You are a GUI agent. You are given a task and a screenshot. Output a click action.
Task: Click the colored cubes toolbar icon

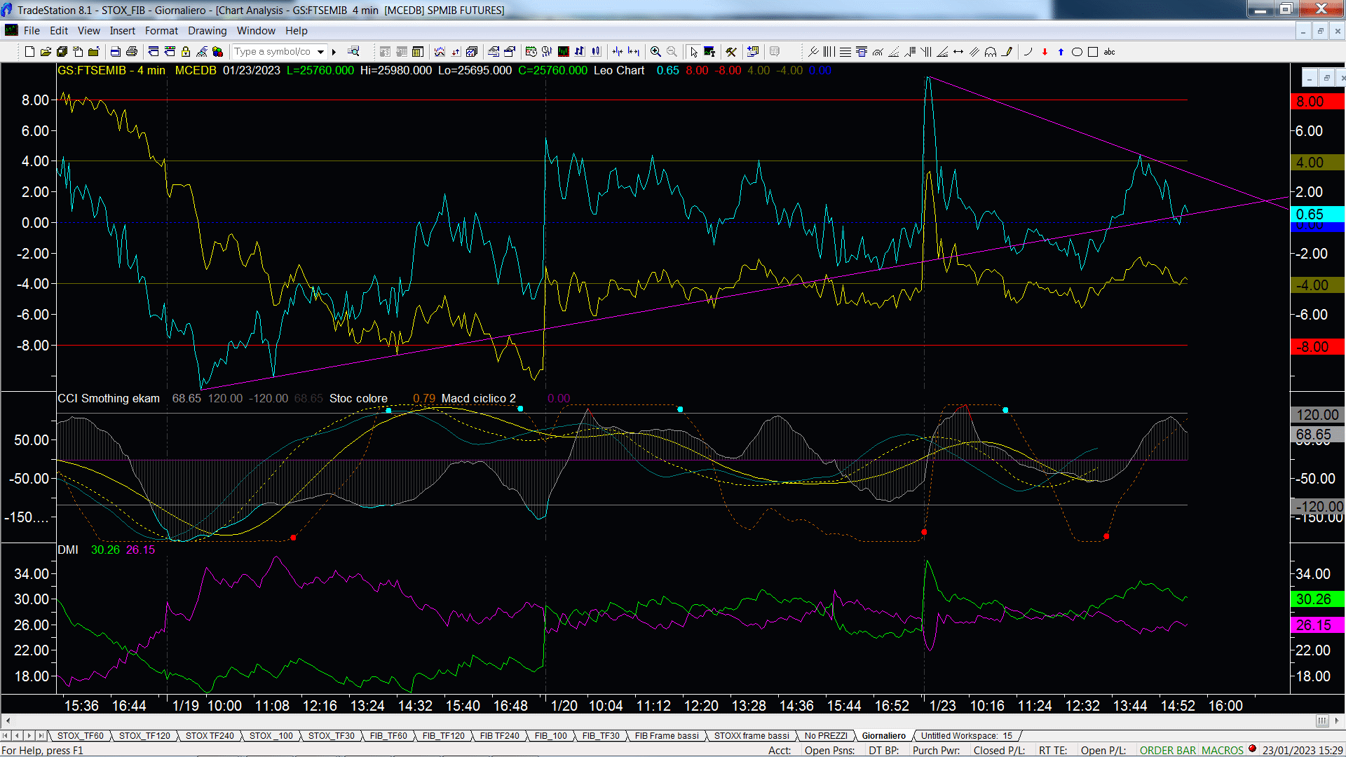217,52
